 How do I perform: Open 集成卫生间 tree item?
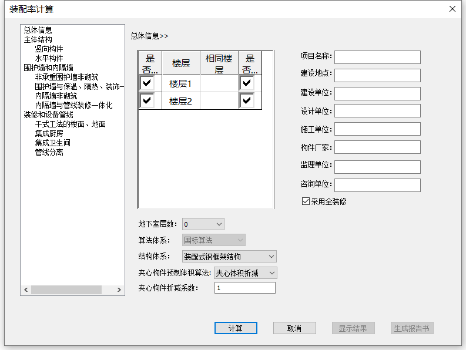(x=53, y=143)
